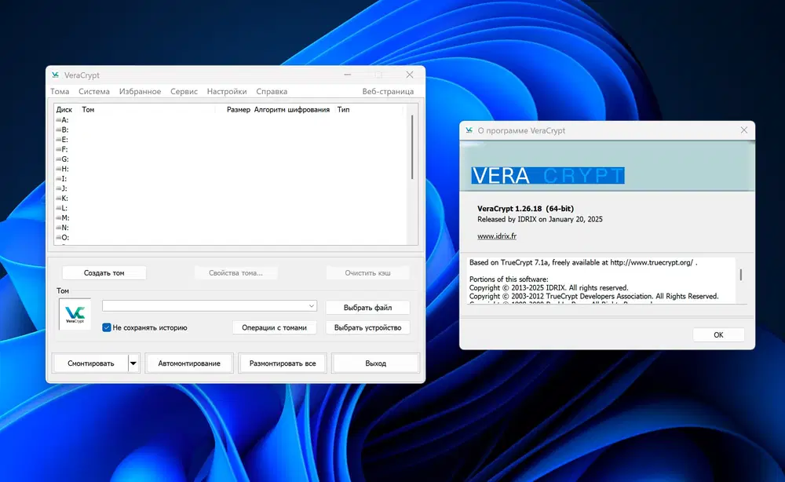Select drive slot L: in list

61,208
